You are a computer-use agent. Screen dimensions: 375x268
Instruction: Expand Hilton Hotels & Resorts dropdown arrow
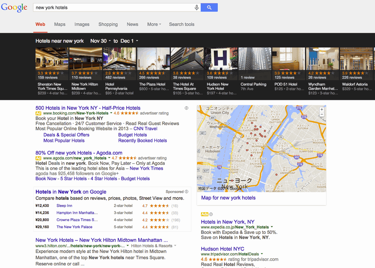[175, 245]
